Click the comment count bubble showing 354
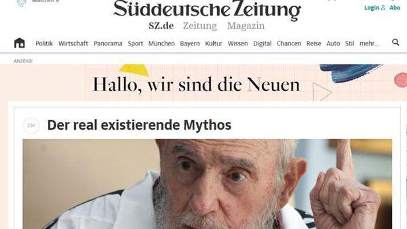The height and width of the screenshot is (229, 407). [31, 125]
